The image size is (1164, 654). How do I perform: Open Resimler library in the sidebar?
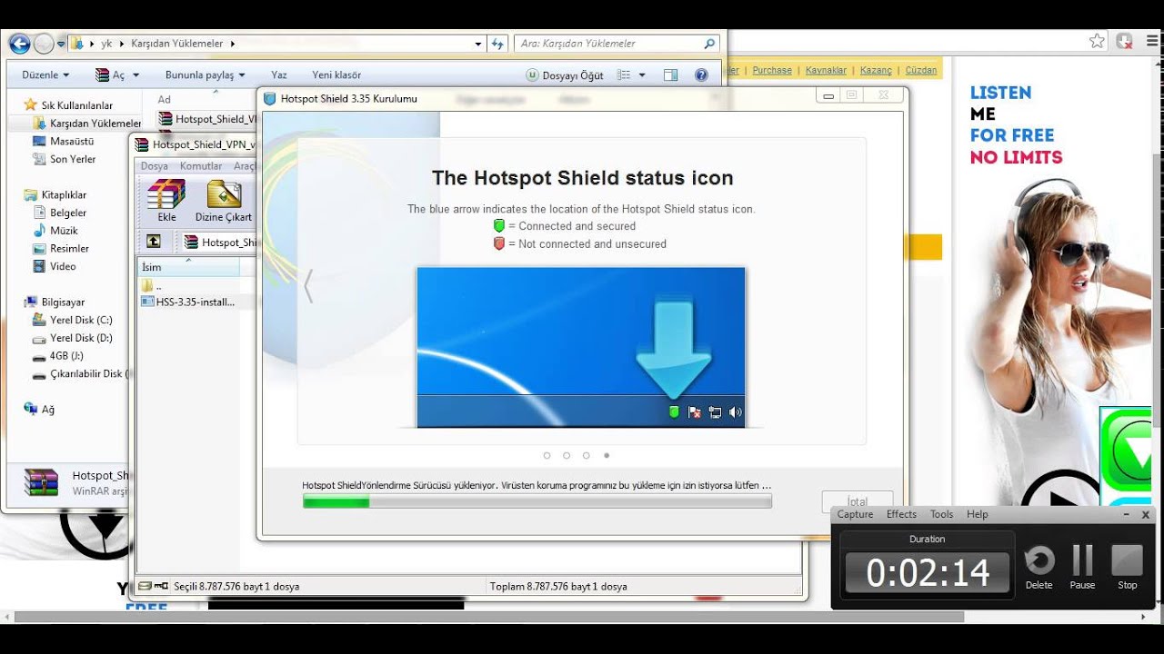pos(61,248)
